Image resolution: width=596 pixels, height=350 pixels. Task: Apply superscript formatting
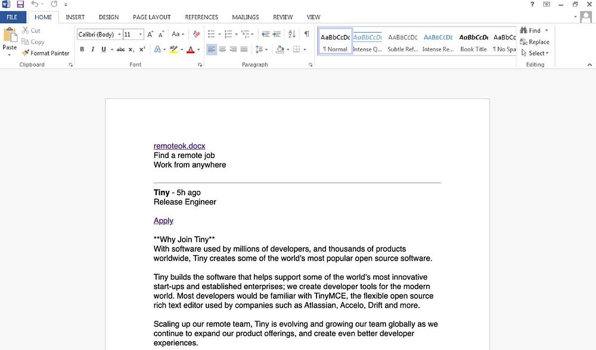point(142,49)
